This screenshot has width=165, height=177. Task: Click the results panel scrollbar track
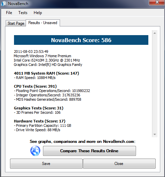(x=155, y=84)
